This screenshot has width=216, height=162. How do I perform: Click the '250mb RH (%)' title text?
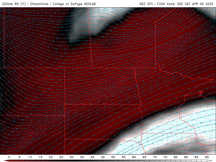point(14,4)
